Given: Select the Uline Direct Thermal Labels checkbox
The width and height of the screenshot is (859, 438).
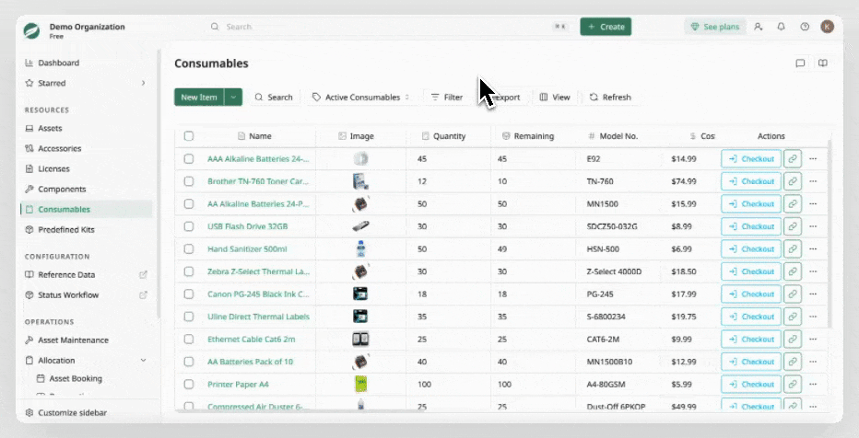Looking at the screenshot, I should pos(189,316).
